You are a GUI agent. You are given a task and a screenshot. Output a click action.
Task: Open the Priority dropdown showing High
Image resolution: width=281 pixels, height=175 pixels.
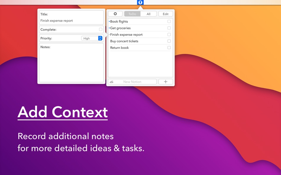[x=89, y=38]
